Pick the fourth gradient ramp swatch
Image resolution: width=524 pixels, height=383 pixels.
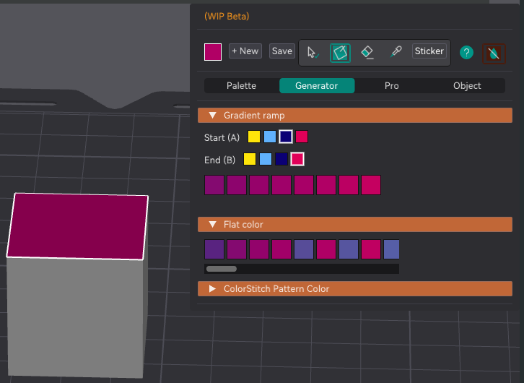tap(281, 185)
